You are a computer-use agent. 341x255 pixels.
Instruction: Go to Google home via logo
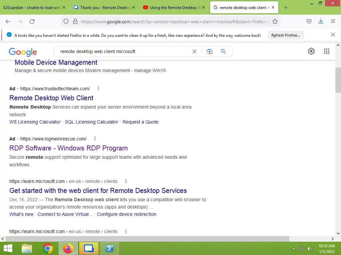coord(23,52)
